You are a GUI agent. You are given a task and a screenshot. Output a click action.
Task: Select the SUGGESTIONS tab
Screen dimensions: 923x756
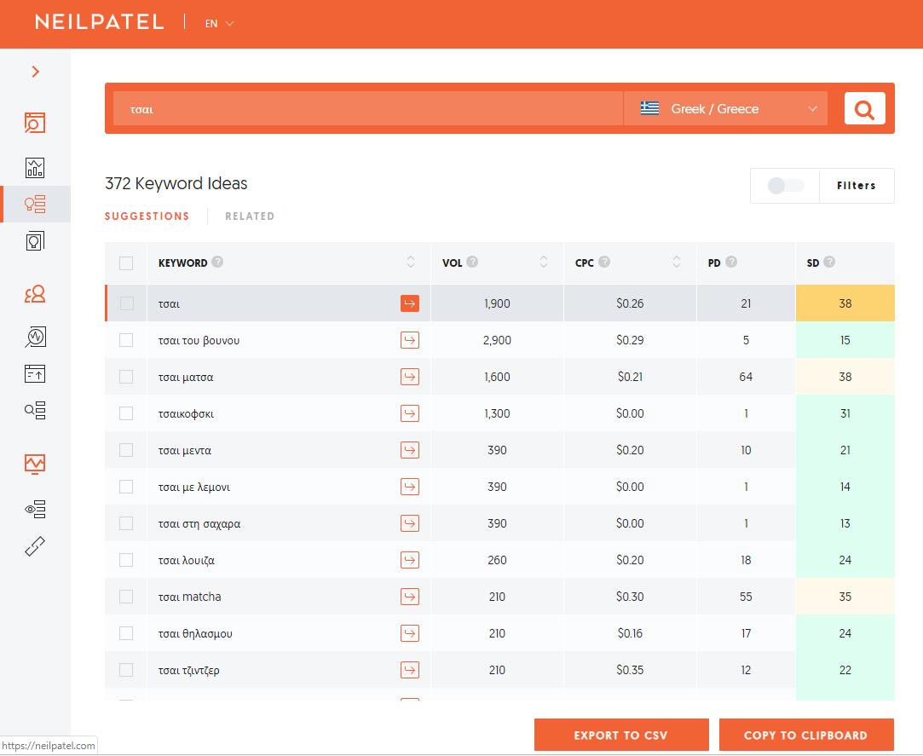(x=147, y=216)
